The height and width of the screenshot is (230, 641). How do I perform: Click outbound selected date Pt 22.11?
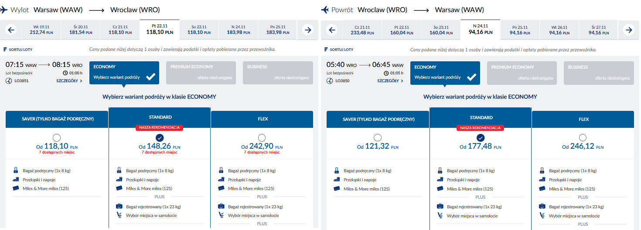[x=160, y=29]
